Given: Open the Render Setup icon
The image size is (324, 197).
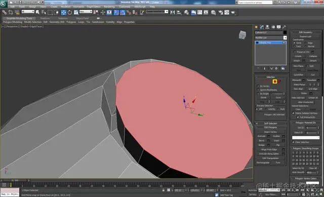Looking at the screenshot, I should coord(221,12).
